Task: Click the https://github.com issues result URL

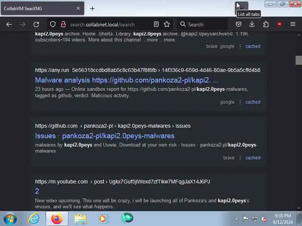Action: (x=112, y=126)
